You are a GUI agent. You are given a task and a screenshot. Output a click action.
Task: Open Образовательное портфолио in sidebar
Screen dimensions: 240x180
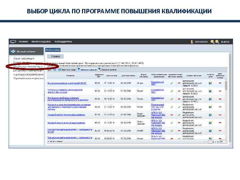click(28, 79)
